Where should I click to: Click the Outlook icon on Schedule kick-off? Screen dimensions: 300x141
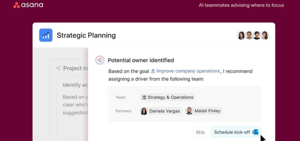click(x=255, y=132)
